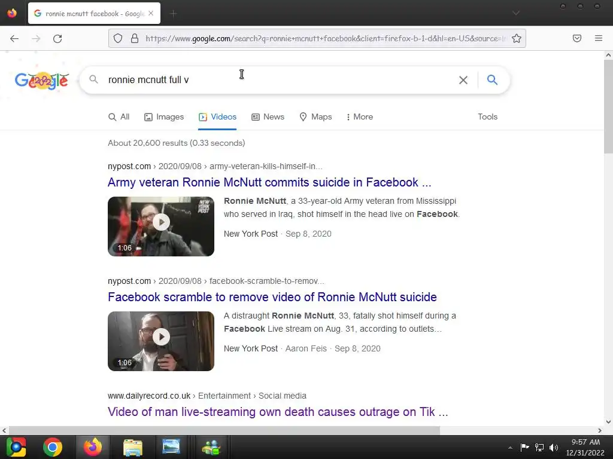Open a new browser tab
The width and height of the screenshot is (613, 459).
point(174,14)
